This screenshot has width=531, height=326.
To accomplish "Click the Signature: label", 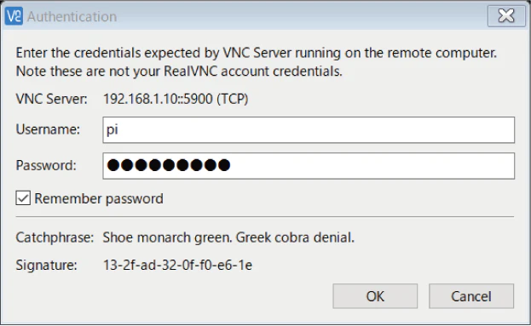I will (x=46, y=265).
